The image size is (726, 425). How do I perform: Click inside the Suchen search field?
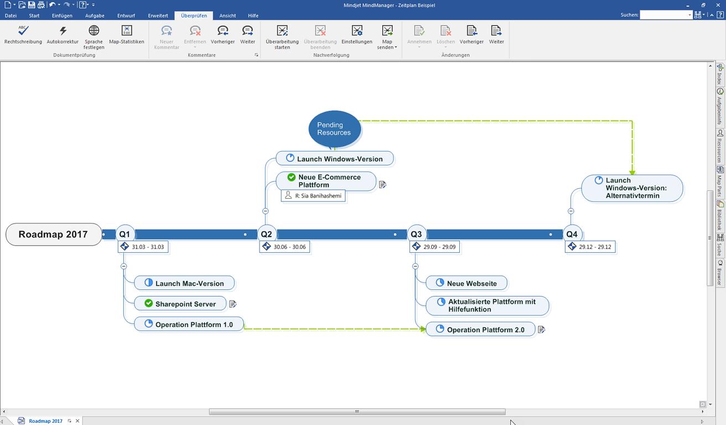click(664, 14)
